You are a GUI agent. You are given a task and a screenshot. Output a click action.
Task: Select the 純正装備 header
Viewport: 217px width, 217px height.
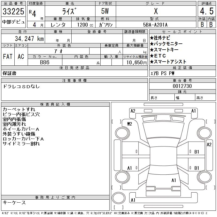point(182,68)
